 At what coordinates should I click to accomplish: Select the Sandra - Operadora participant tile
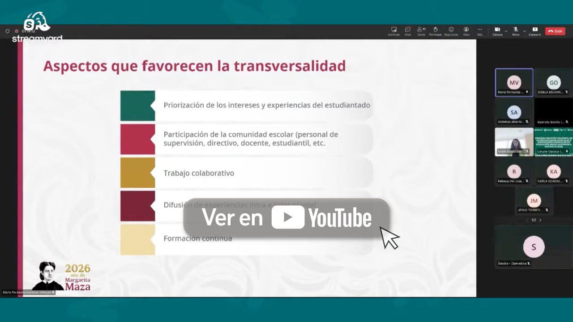click(533, 246)
